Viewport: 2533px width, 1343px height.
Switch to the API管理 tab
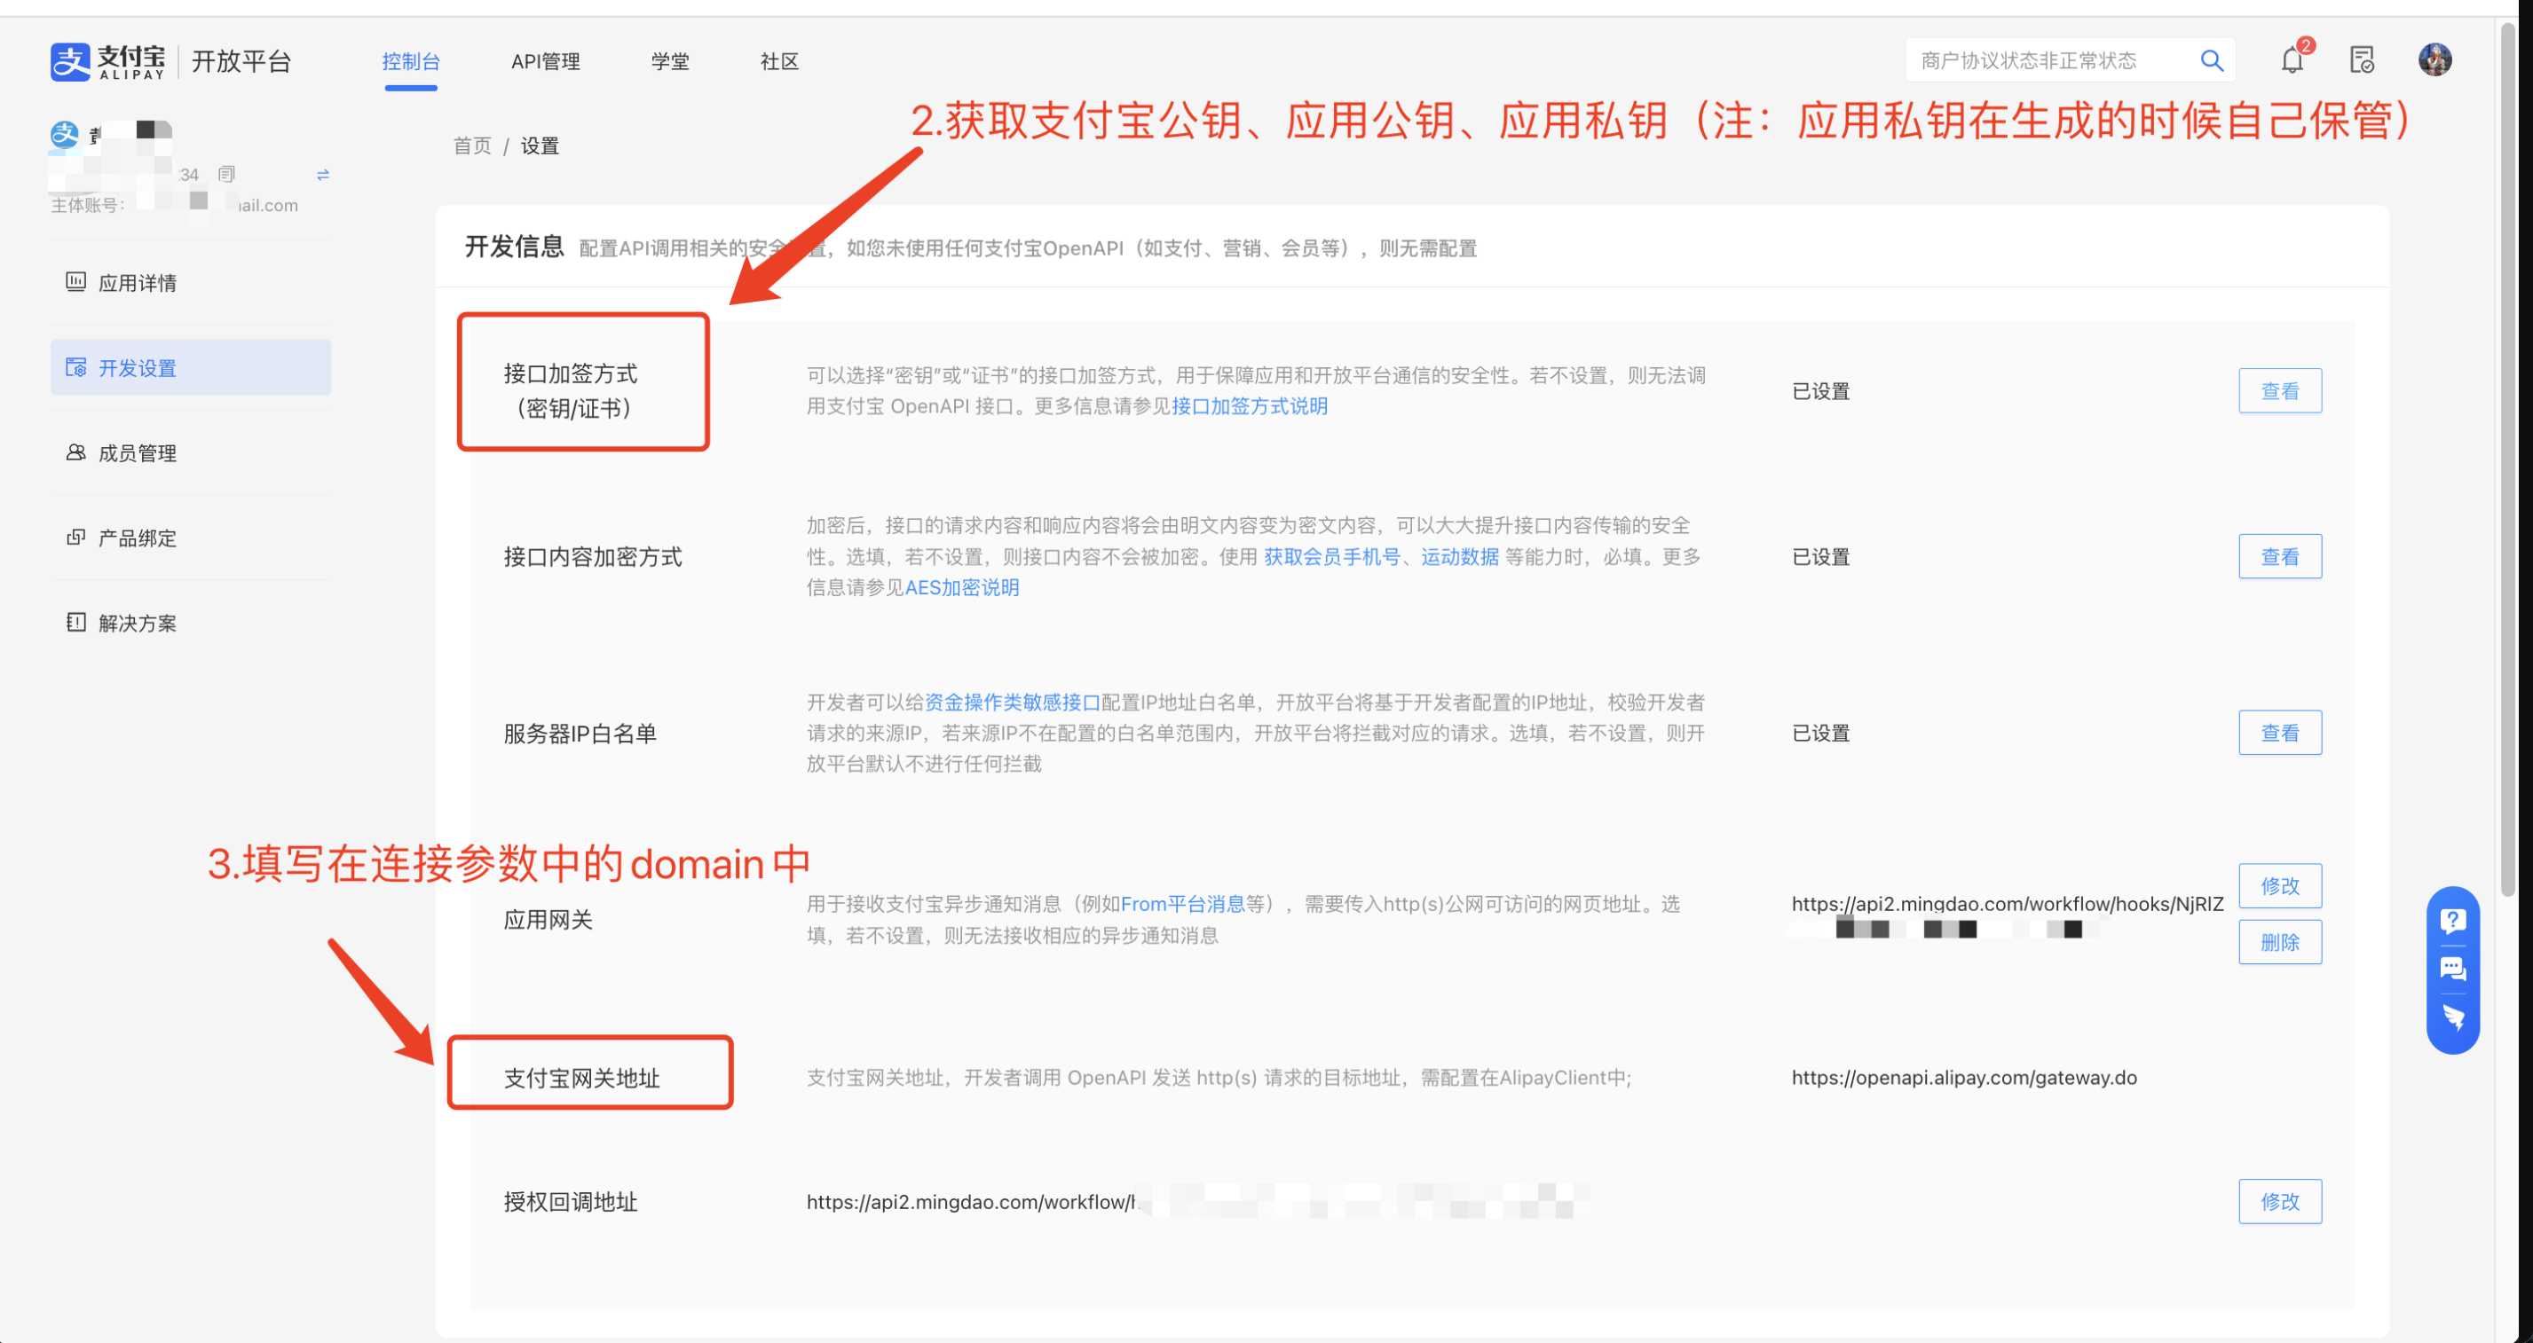point(545,62)
